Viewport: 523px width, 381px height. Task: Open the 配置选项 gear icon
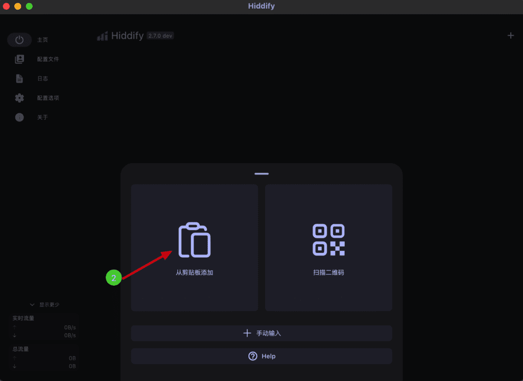pyautogui.click(x=19, y=98)
